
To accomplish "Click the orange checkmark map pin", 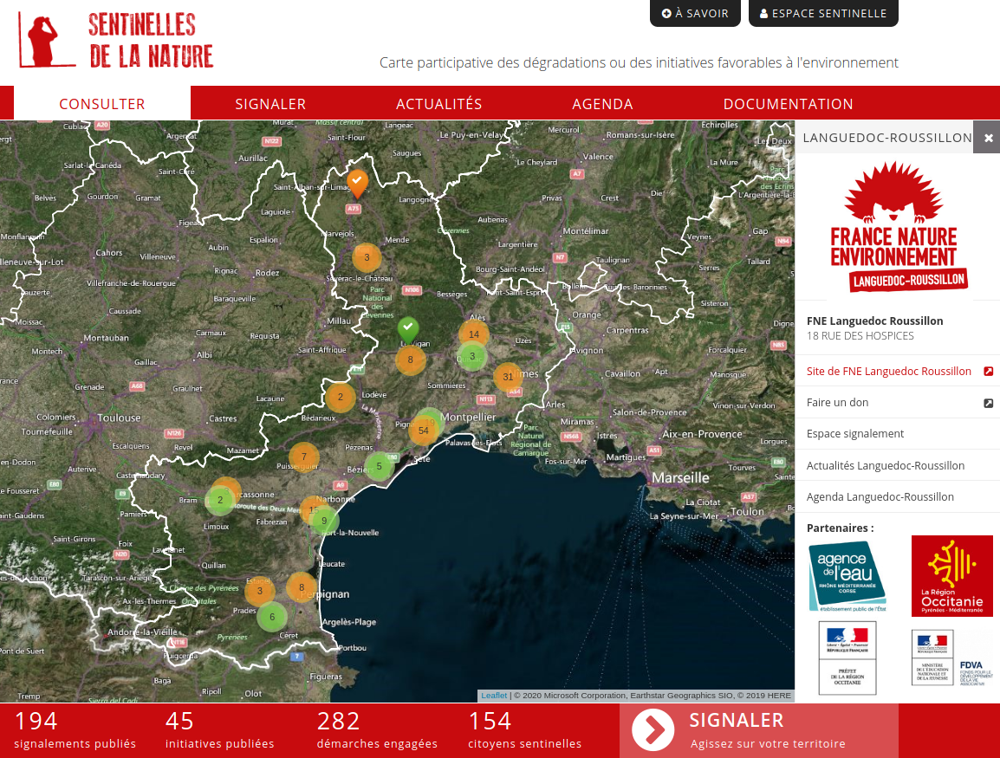I will [357, 181].
